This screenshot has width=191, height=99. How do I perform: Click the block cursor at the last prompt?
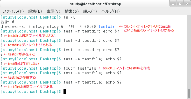(x=65, y=92)
